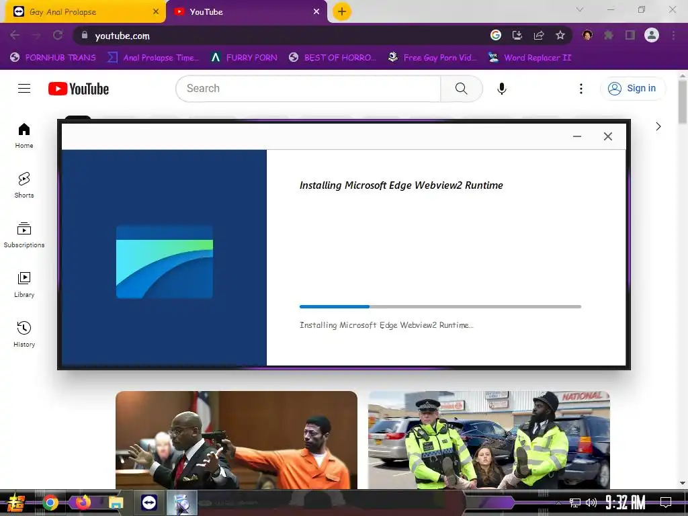Click the browser forward arrow

[36, 35]
